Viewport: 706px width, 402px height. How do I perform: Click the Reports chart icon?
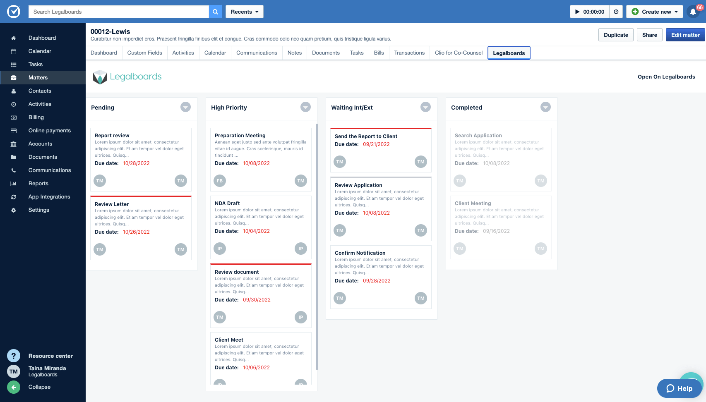click(14, 184)
